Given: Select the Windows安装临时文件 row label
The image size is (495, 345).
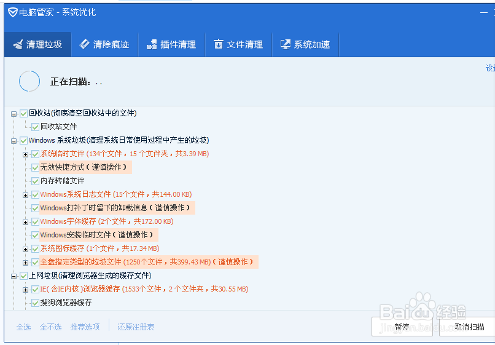Looking at the screenshot, I should pyautogui.click(x=98, y=235).
